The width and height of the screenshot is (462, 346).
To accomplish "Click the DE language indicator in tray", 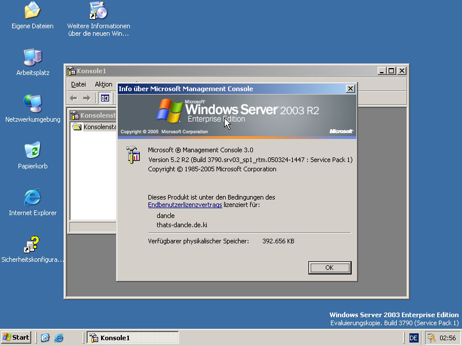I will point(413,338).
